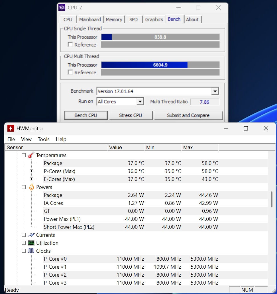The image size is (277, 294).
Task: Click the Stress CPU button
Action: pyautogui.click(x=131, y=115)
